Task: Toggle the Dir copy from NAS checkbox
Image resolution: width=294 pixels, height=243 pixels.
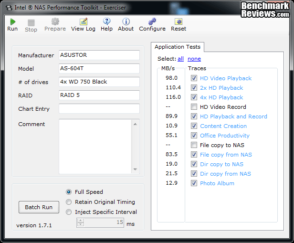Action: coord(194,174)
